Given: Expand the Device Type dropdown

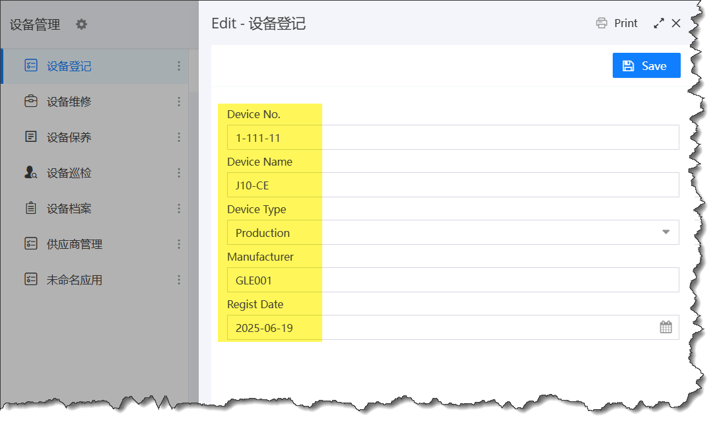Looking at the screenshot, I should click(x=666, y=232).
